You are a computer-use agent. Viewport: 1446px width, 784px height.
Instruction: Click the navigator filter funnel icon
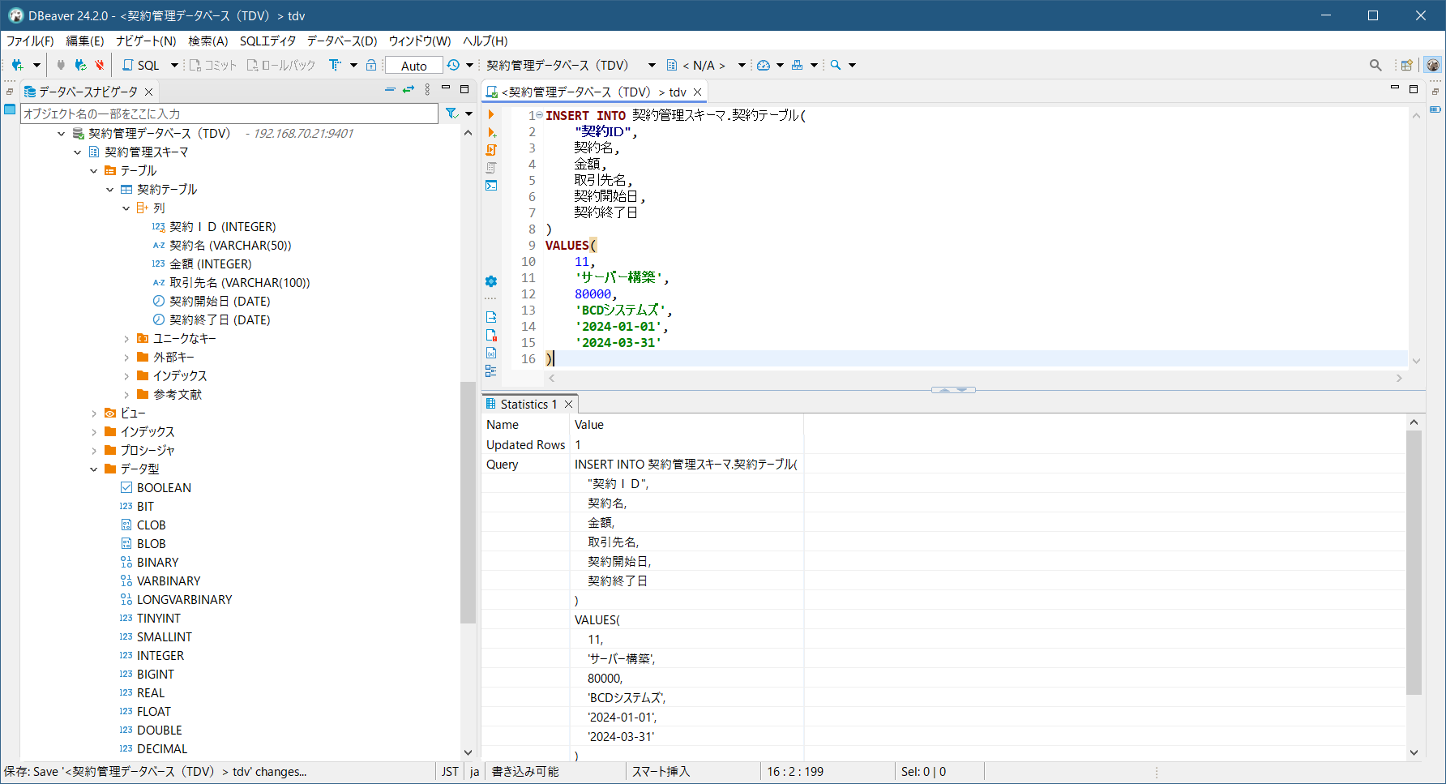451,114
